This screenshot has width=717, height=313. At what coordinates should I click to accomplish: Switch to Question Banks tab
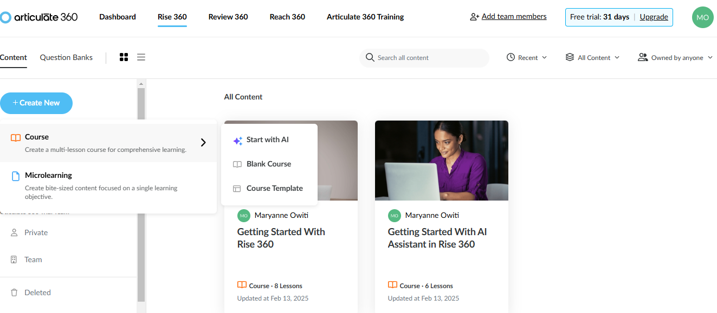pyautogui.click(x=66, y=58)
